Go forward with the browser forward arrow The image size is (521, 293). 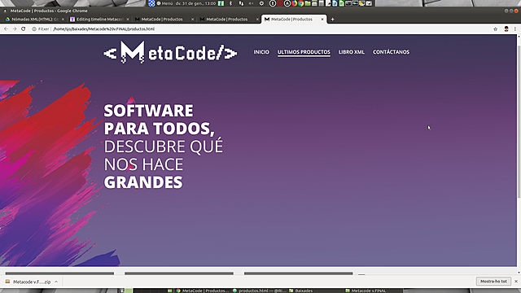click(x=15, y=29)
